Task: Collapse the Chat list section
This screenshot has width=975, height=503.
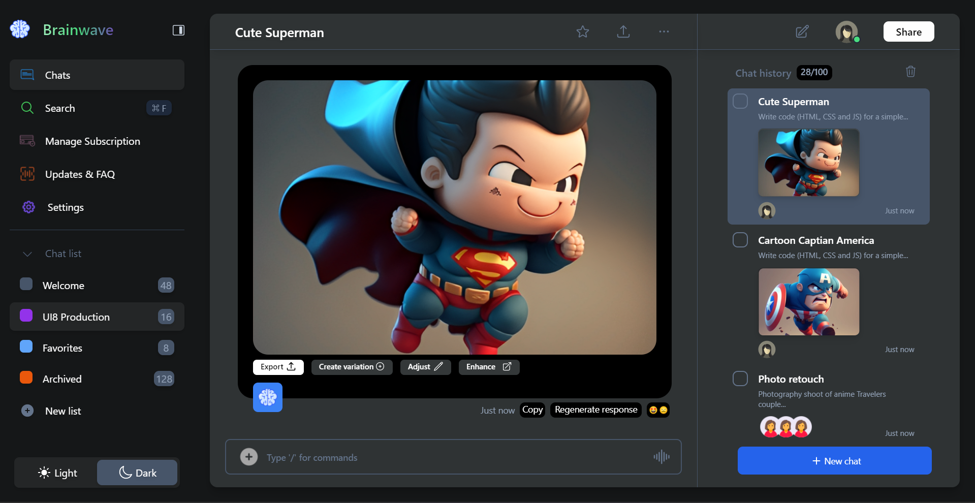Action: pyautogui.click(x=26, y=254)
